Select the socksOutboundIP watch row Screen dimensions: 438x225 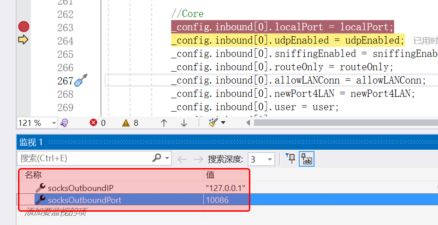tap(81, 188)
